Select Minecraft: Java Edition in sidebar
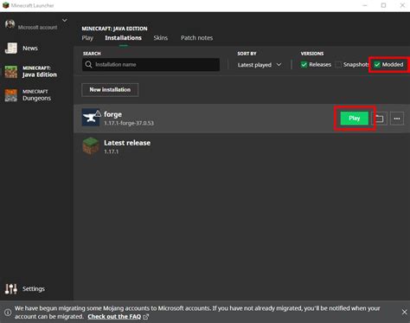 point(31,72)
